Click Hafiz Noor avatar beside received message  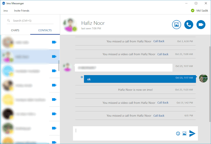point(67,67)
